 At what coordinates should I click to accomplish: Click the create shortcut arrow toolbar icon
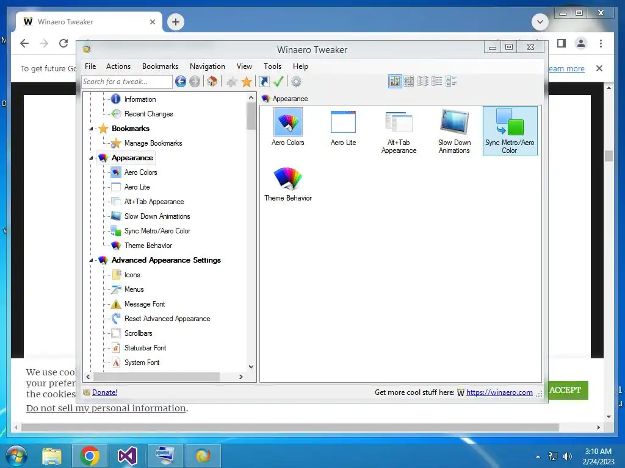264,82
